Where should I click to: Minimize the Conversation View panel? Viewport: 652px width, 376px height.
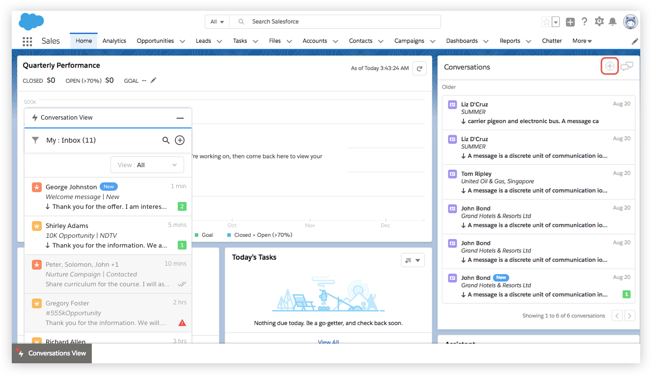click(x=180, y=118)
